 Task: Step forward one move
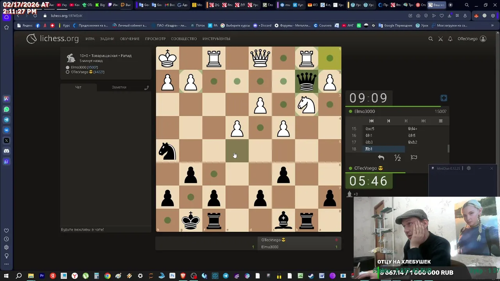coord(406,121)
